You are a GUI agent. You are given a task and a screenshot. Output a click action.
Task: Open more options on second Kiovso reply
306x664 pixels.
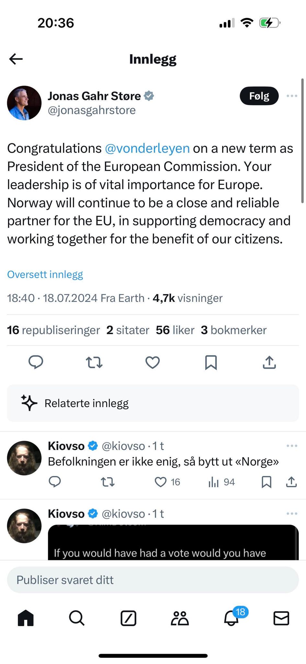tap(292, 514)
